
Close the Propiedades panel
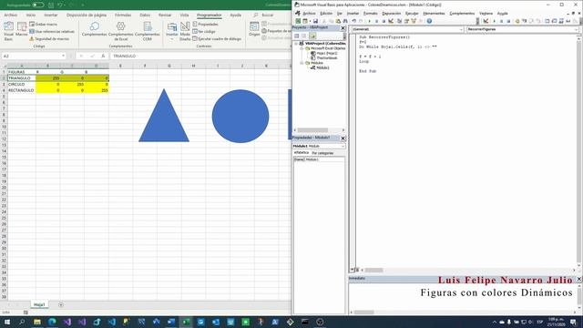[x=343, y=138]
